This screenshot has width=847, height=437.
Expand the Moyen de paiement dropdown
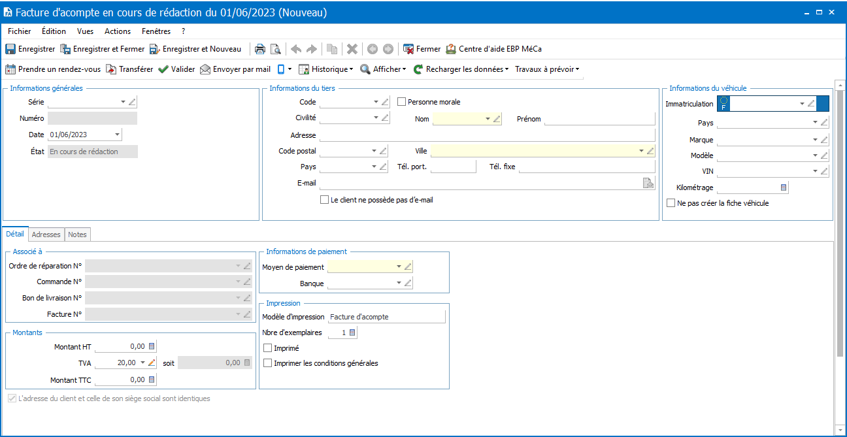click(399, 267)
